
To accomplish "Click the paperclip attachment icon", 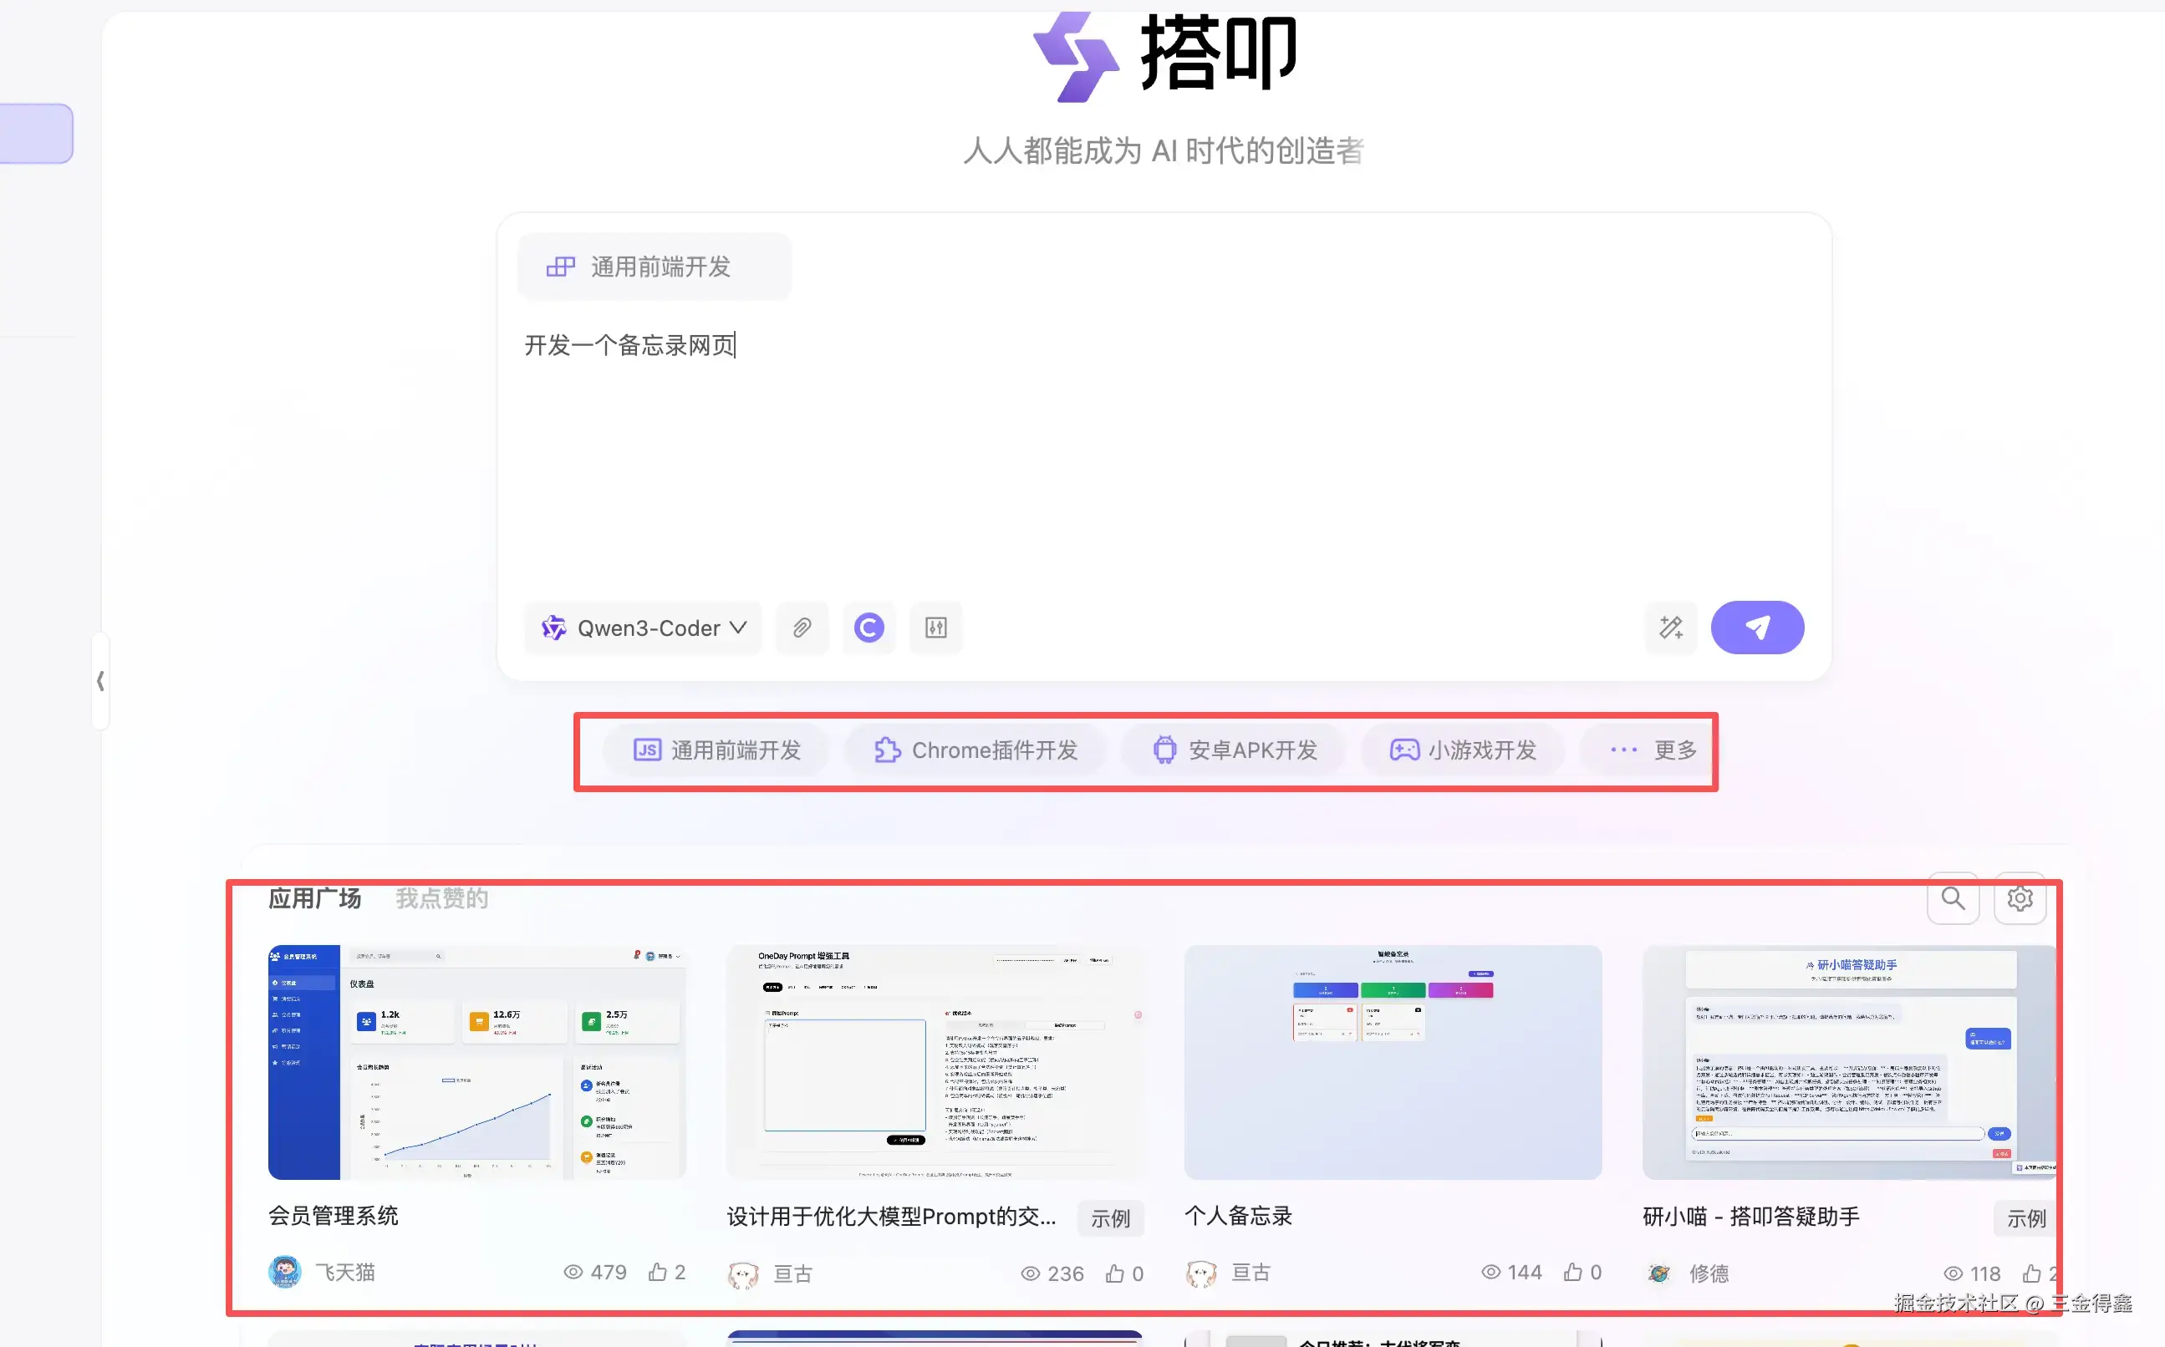I will pyautogui.click(x=802, y=628).
